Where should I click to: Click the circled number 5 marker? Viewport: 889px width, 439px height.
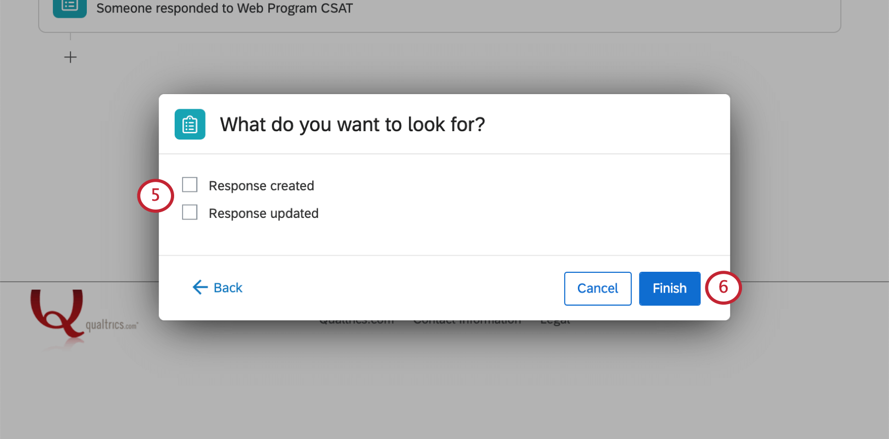pos(155,195)
